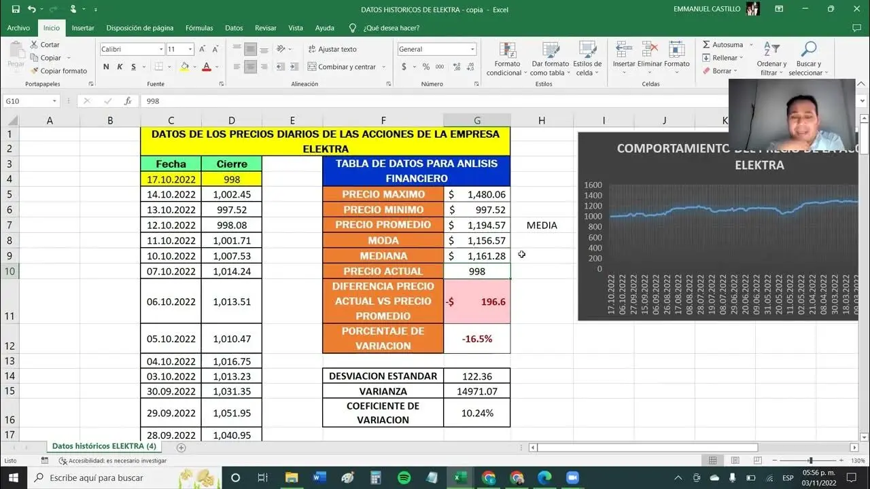Expand font color dropdown arrow
Viewport: 870px width, 489px height.
click(x=217, y=67)
